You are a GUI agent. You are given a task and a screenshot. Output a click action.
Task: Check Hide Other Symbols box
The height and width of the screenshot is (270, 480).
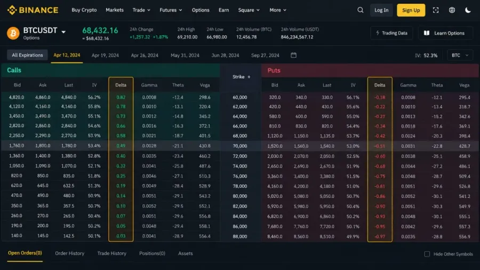pos(427,254)
